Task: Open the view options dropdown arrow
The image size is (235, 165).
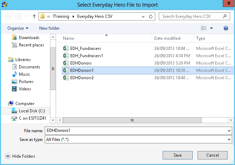Action: tap(211, 28)
